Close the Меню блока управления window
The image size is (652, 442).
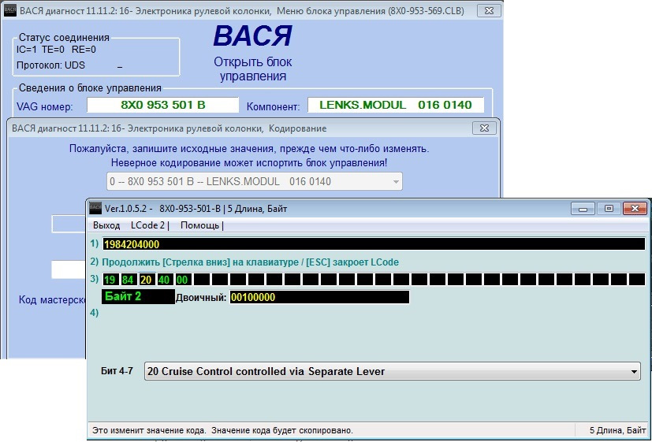click(489, 11)
